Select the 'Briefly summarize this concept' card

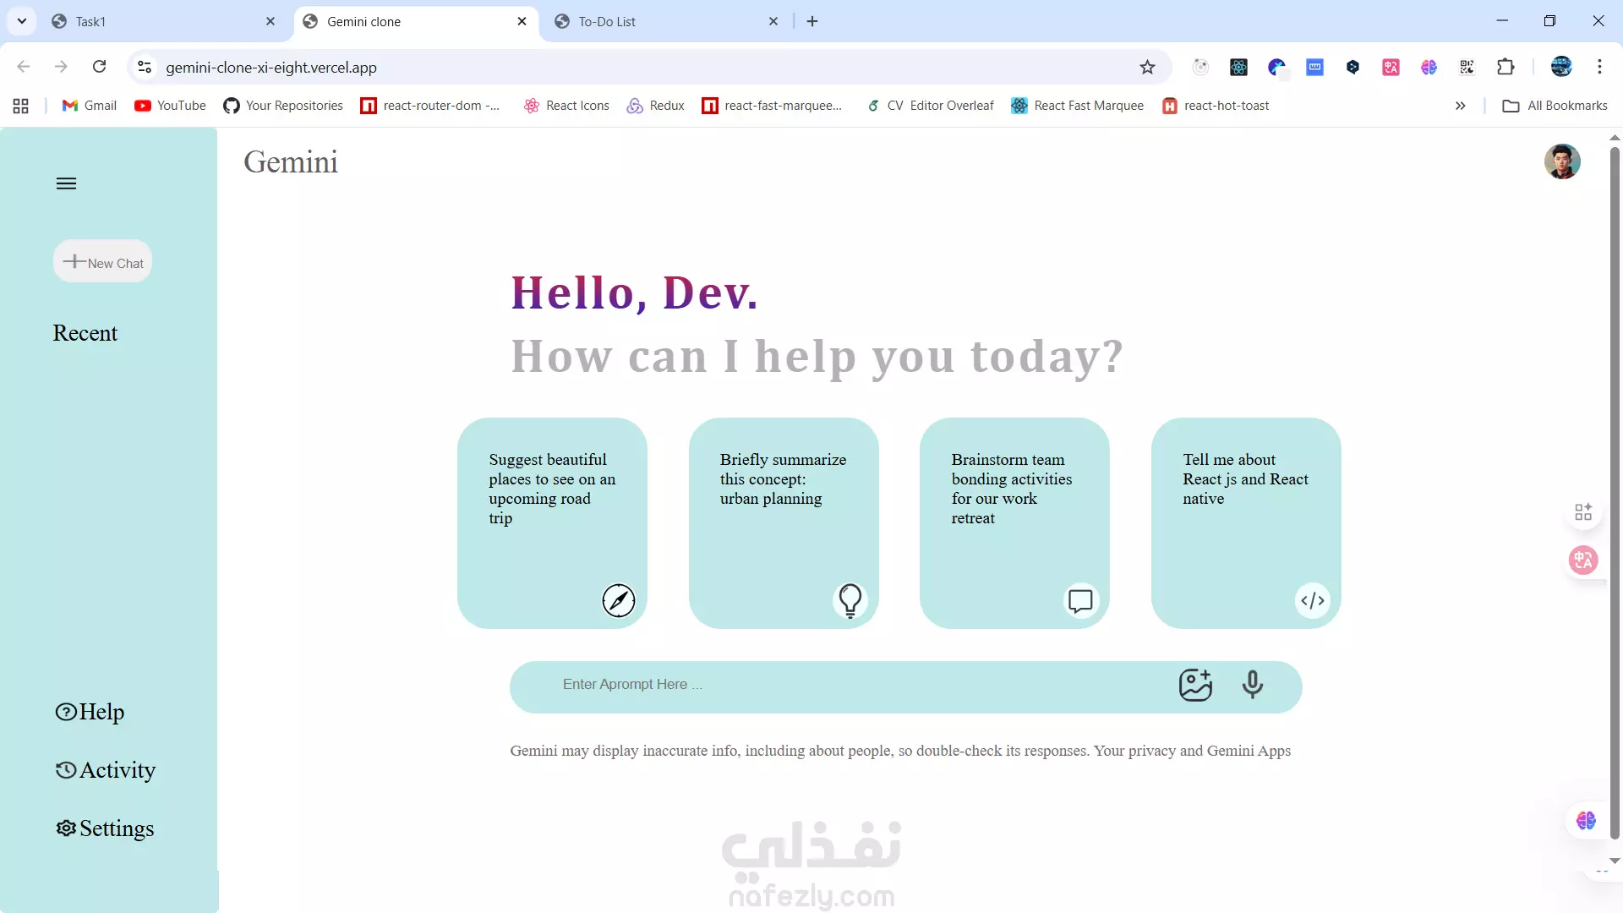click(784, 523)
